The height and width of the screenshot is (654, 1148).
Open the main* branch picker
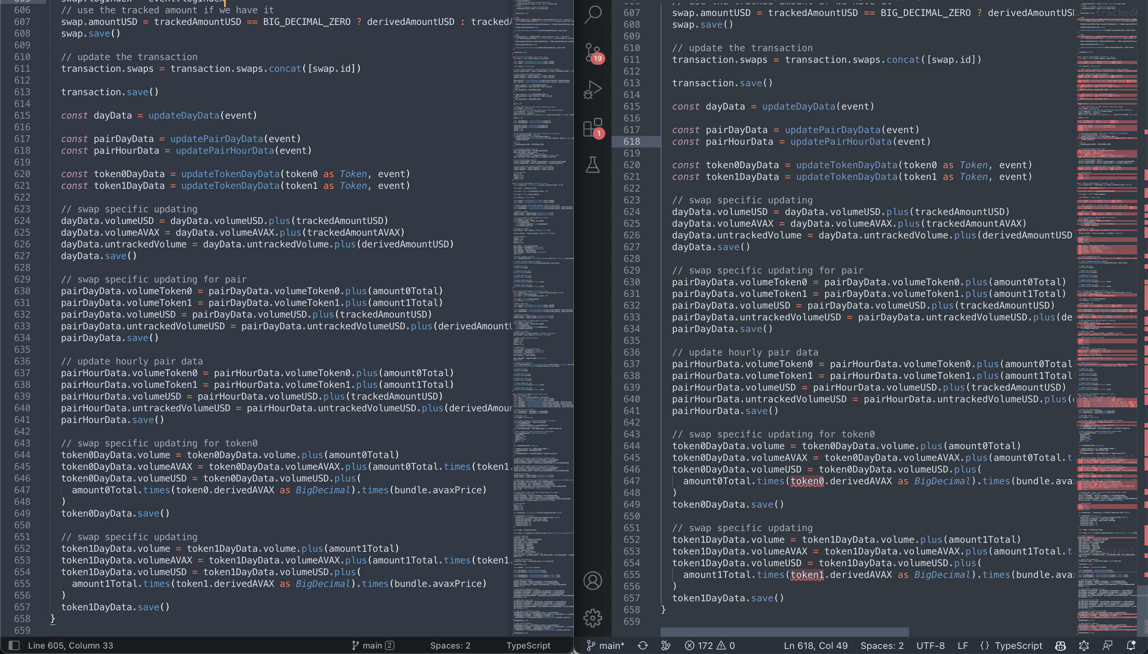coord(606,645)
